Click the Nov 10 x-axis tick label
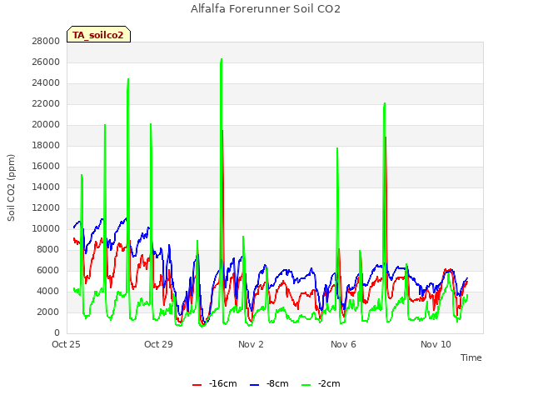Viewport: 533px width, 400px height. [x=436, y=344]
